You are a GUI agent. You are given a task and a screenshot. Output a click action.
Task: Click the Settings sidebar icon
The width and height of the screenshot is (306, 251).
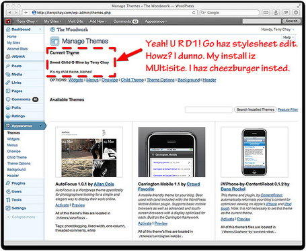click(8, 208)
